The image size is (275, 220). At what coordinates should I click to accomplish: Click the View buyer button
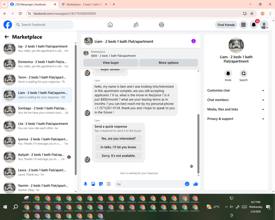[111, 63]
